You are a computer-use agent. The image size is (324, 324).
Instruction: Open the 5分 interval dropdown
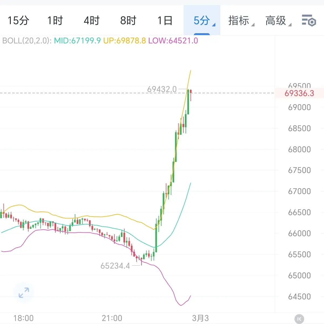202,21
